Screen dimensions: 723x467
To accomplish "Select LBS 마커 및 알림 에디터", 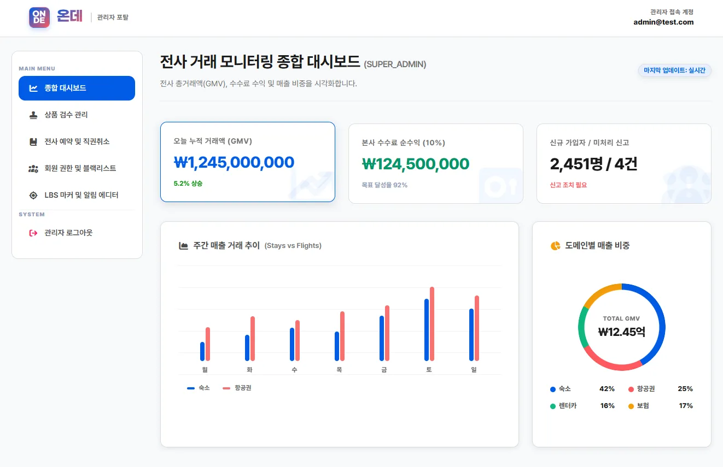I will 77,195.
